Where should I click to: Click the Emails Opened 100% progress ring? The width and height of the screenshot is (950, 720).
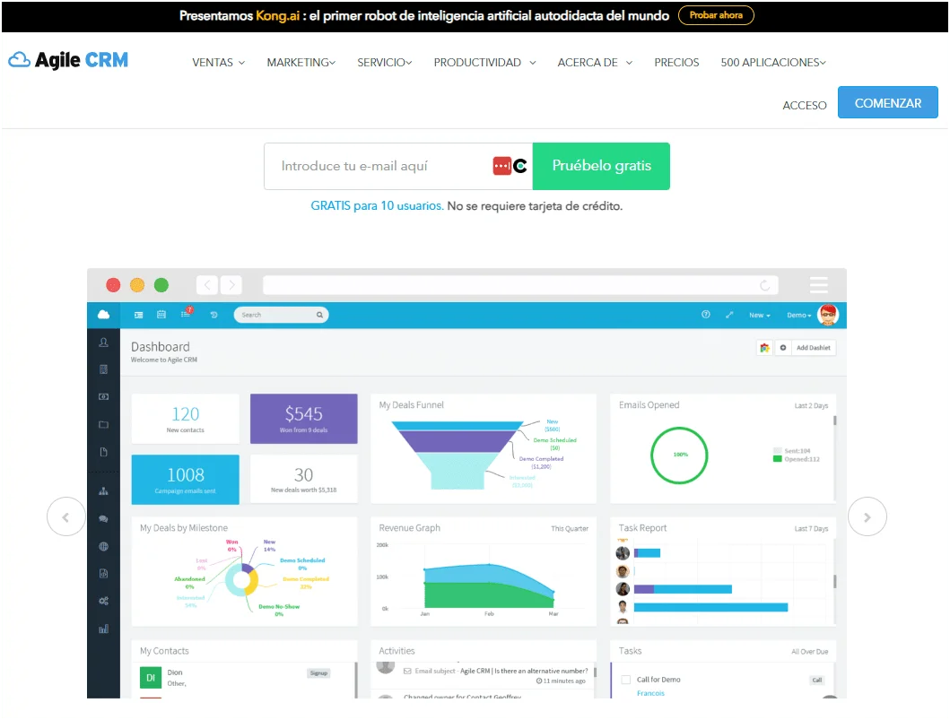click(x=679, y=455)
